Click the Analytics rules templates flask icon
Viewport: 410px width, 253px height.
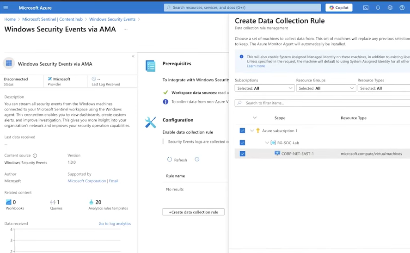(x=91, y=202)
